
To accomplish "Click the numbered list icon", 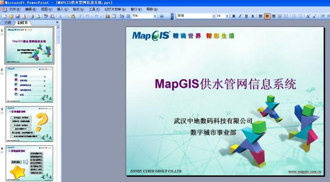I will point(294,16).
